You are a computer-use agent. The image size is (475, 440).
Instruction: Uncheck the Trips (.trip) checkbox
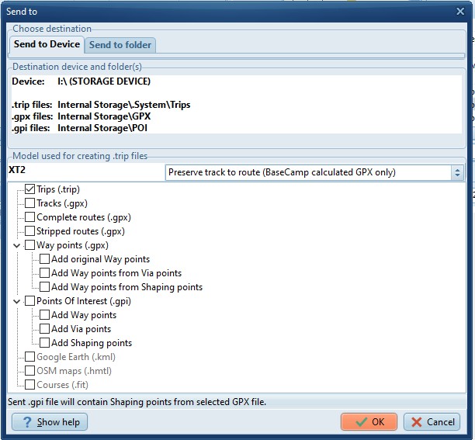(30, 189)
